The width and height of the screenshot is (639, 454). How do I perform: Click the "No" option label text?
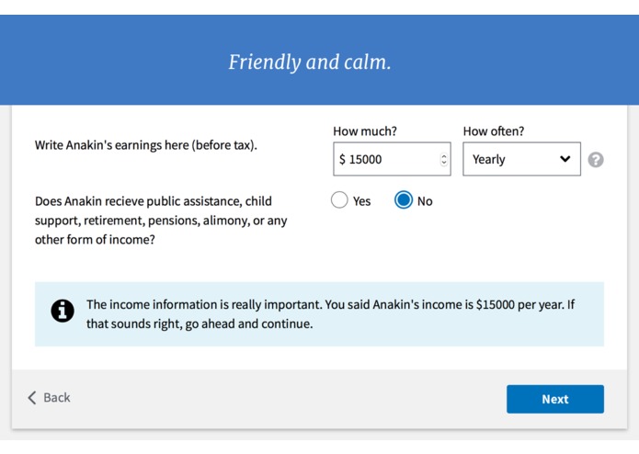point(425,201)
